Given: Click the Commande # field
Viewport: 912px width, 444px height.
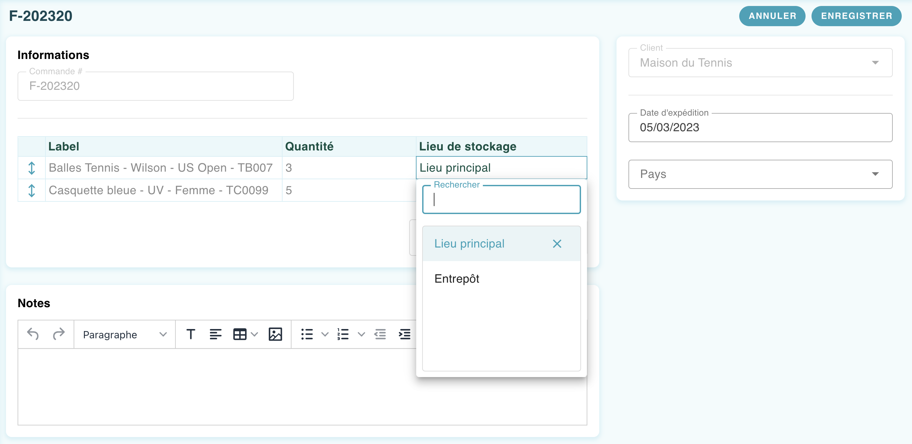Looking at the screenshot, I should point(156,86).
